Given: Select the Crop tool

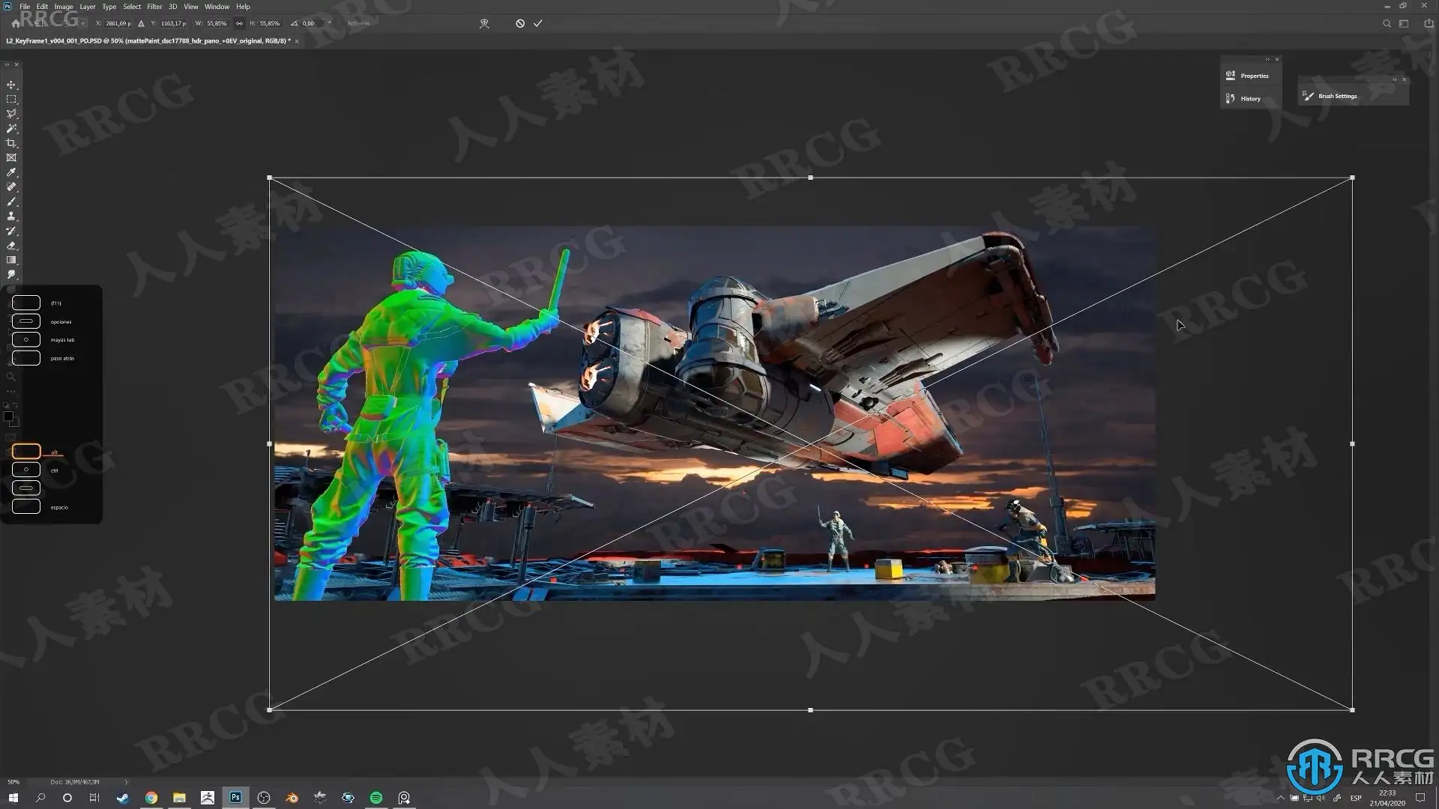Looking at the screenshot, I should tap(11, 143).
